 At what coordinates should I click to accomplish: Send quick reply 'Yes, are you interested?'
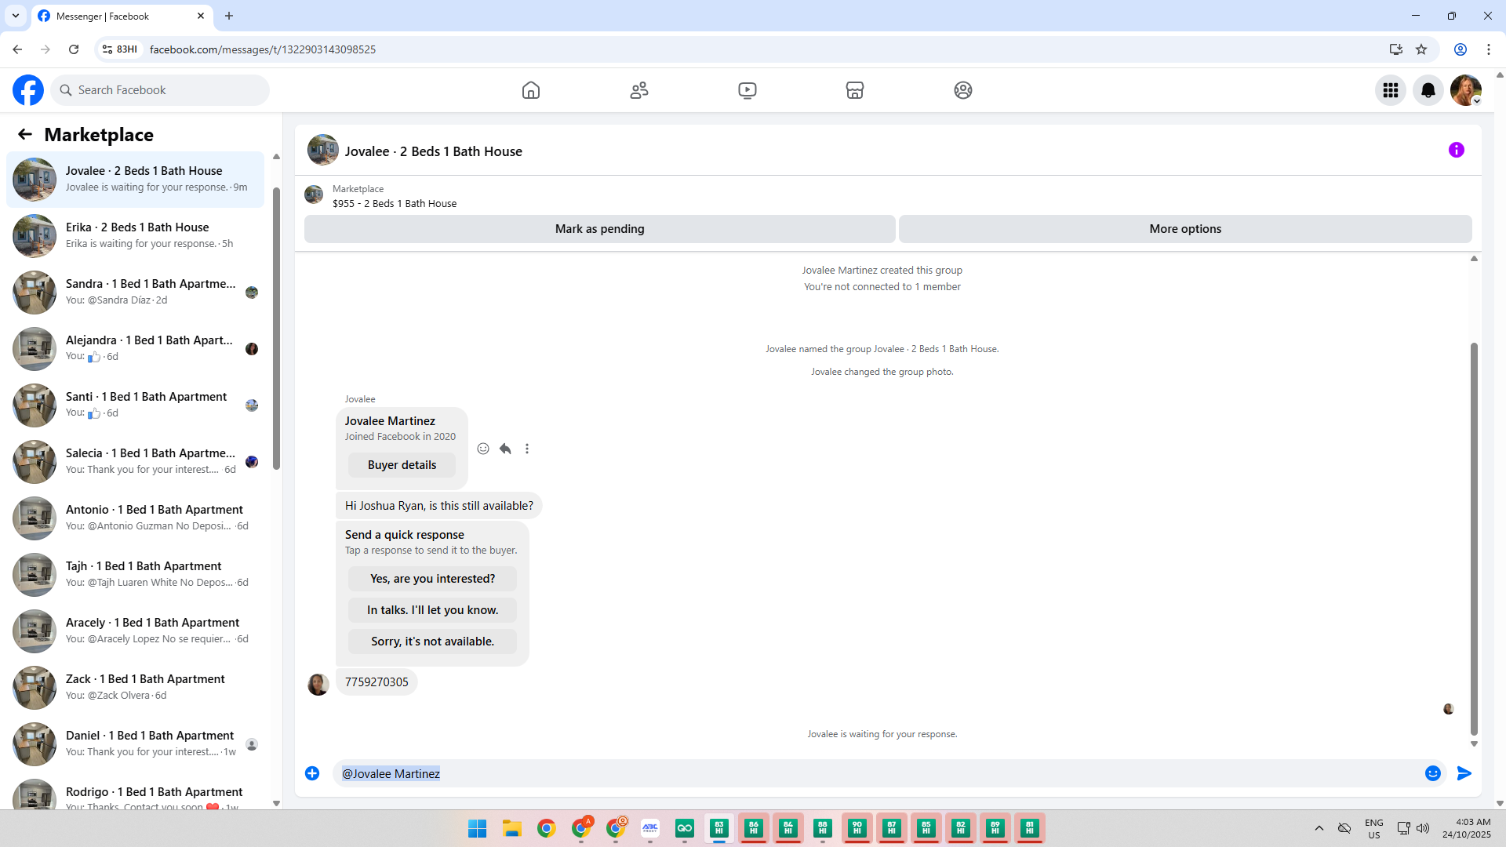click(x=432, y=579)
